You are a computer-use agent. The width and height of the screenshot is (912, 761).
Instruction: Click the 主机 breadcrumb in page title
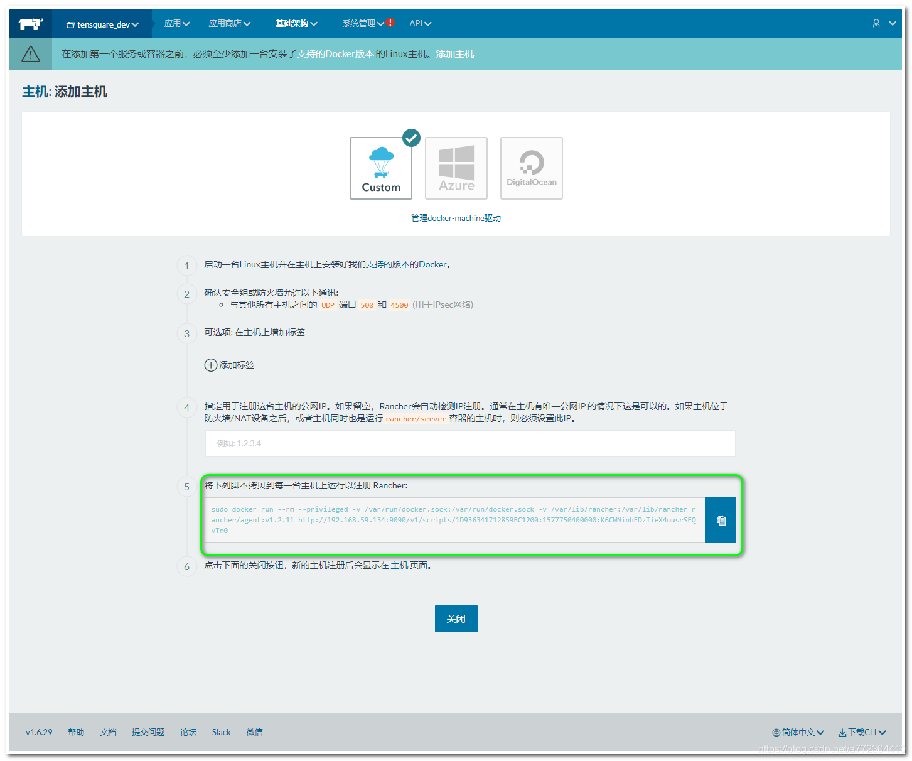pyautogui.click(x=35, y=92)
